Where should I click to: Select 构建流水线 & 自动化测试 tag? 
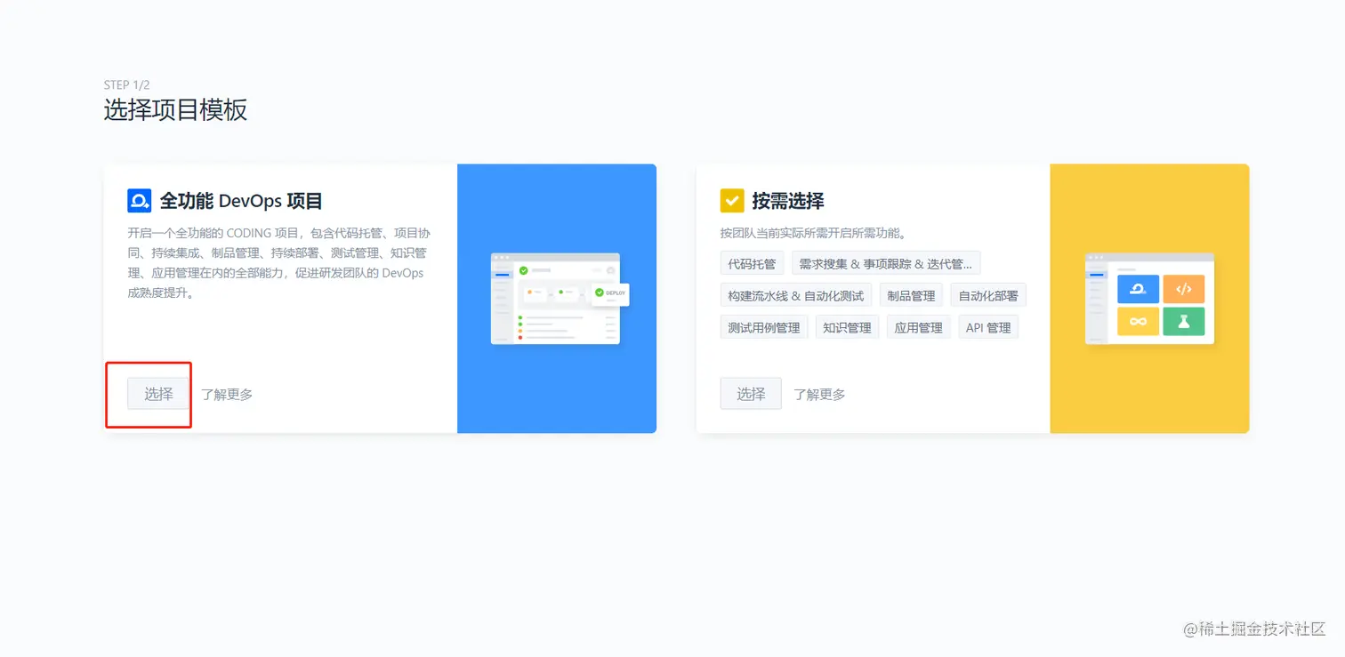[x=796, y=296]
